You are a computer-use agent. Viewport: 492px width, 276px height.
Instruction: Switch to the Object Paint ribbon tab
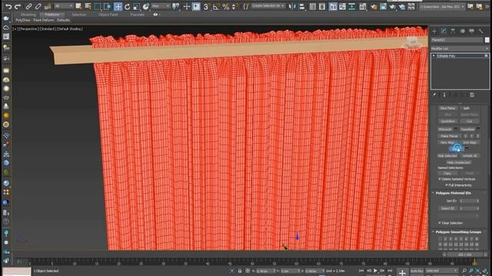tap(108, 15)
